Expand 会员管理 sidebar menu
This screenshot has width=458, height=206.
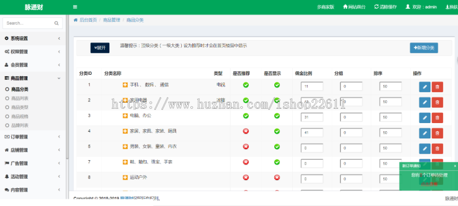tap(33, 65)
